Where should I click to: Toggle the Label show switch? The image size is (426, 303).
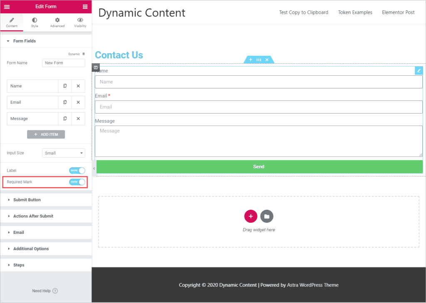77,171
